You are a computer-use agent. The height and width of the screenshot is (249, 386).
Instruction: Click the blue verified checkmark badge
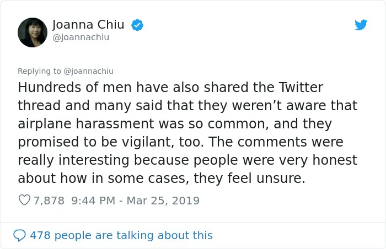coord(137,25)
